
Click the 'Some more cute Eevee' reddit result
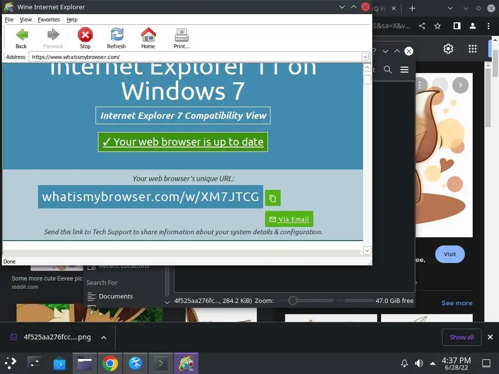click(x=47, y=279)
